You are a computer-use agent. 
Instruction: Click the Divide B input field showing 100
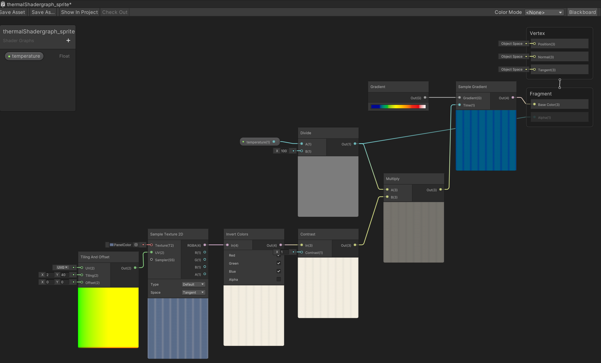coord(284,151)
